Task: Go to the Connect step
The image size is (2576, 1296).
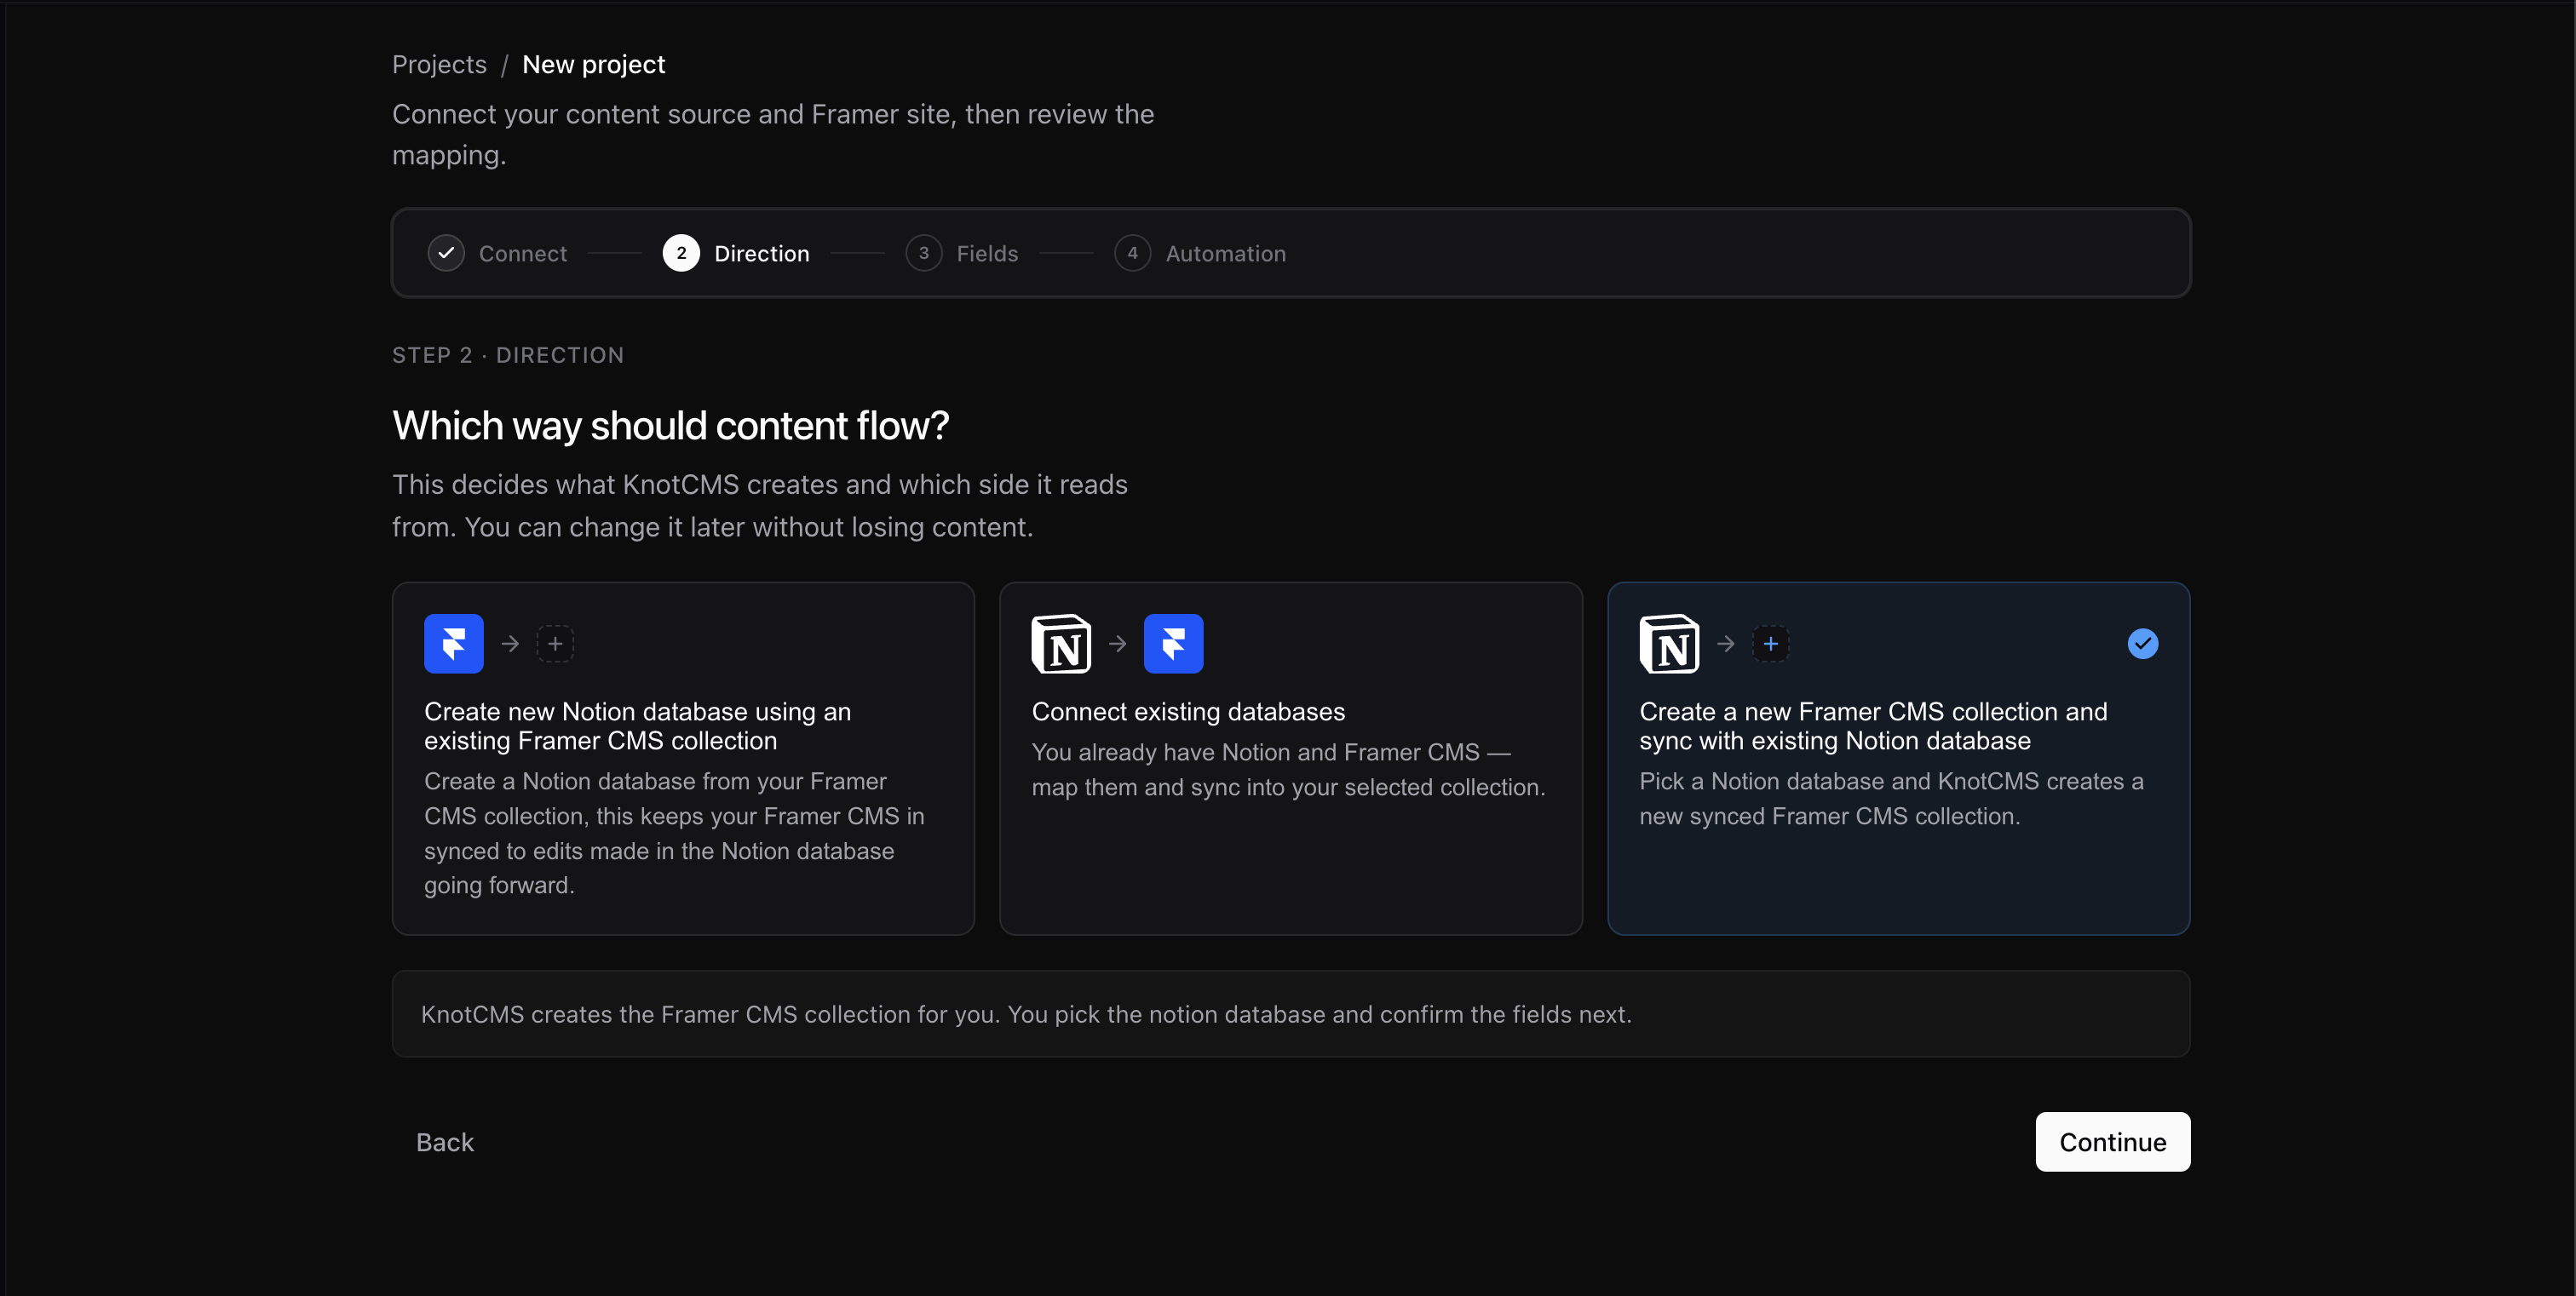Action: coord(522,254)
